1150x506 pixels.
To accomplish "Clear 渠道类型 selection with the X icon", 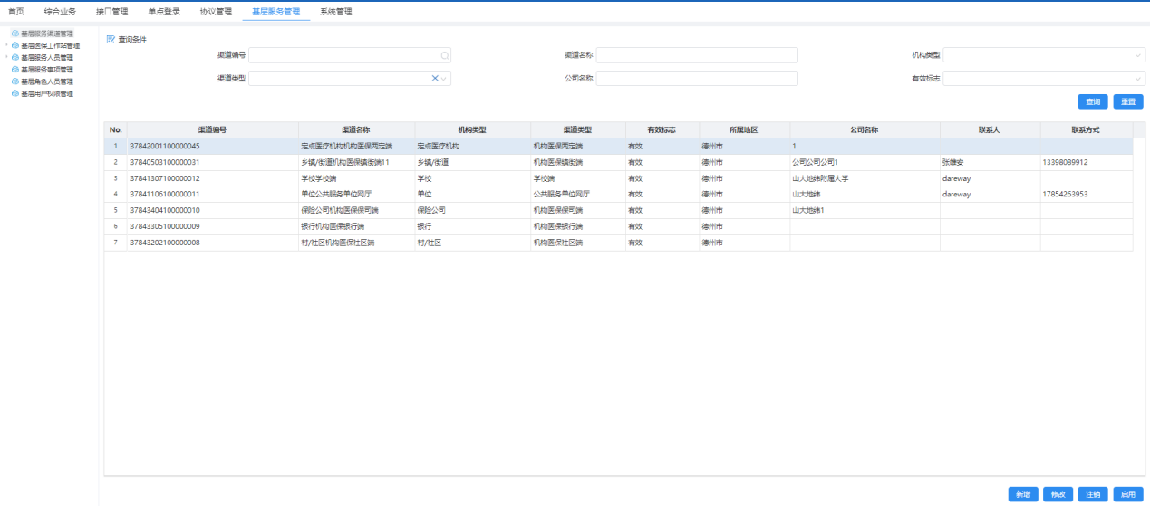I will (x=435, y=79).
